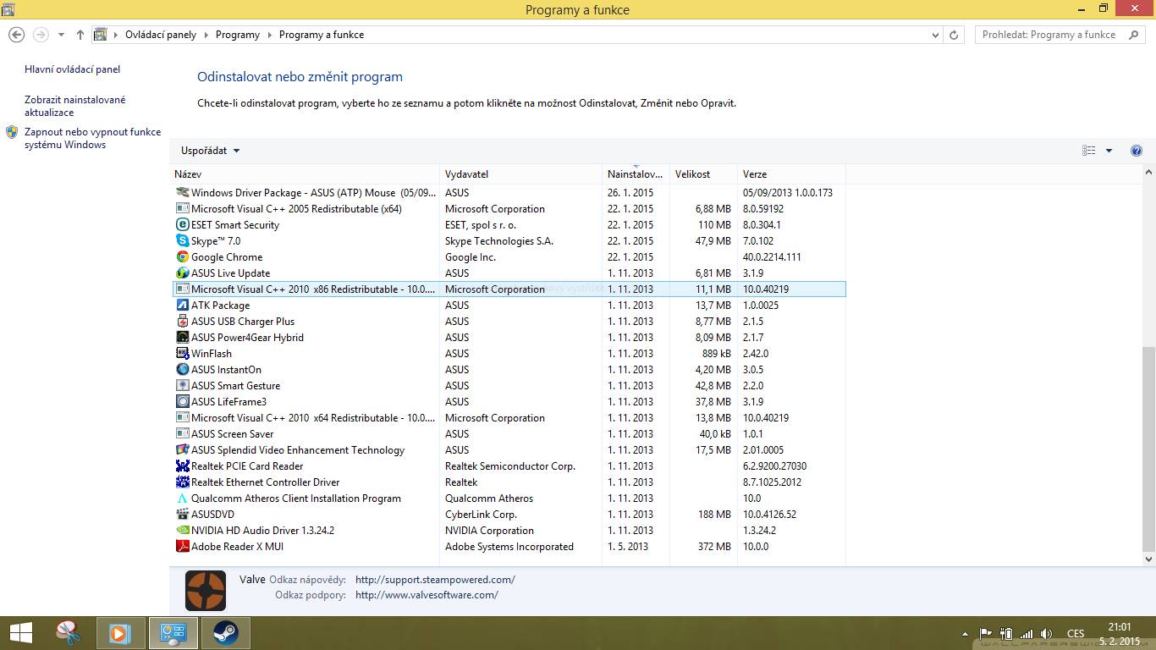The width and height of the screenshot is (1156, 650).
Task: Click the NVIDIA HD Audio Driver icon
Action: (x=182, y=531)
